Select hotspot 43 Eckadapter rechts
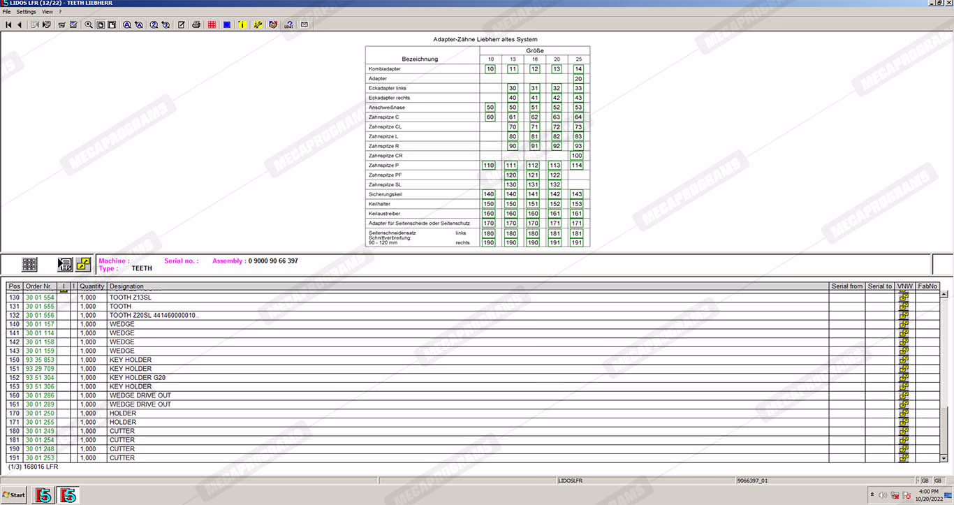This screenshot has width=954, height=505. pos(578,98)
